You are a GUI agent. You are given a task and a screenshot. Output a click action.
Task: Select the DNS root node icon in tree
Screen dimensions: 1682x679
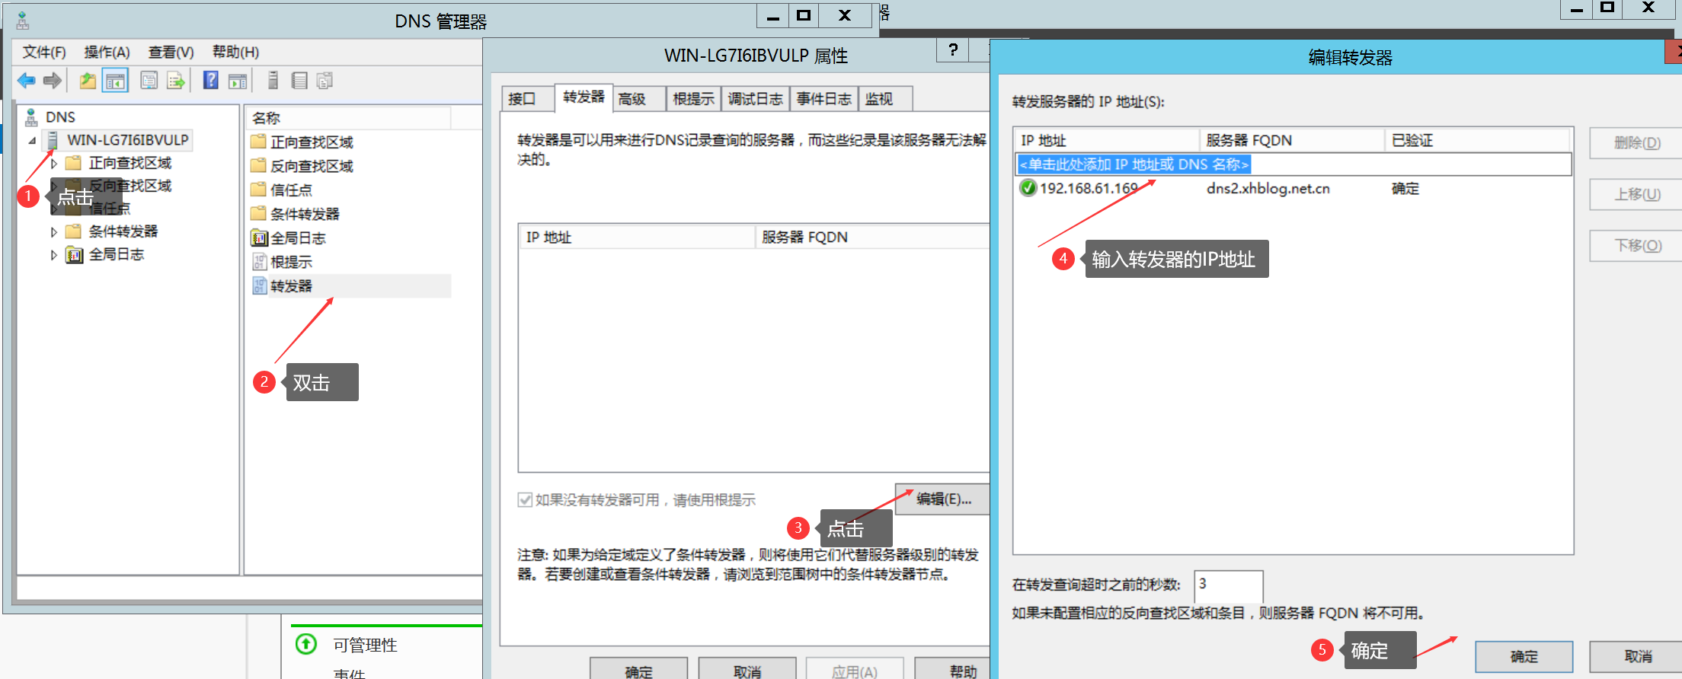point(31,117)
